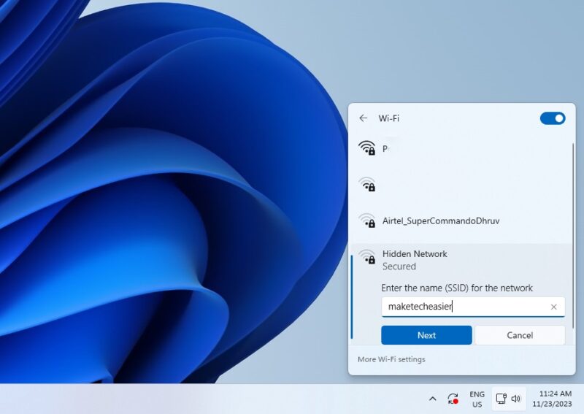
Task: Click the Hidden Network title
Action: click(415, 254)
